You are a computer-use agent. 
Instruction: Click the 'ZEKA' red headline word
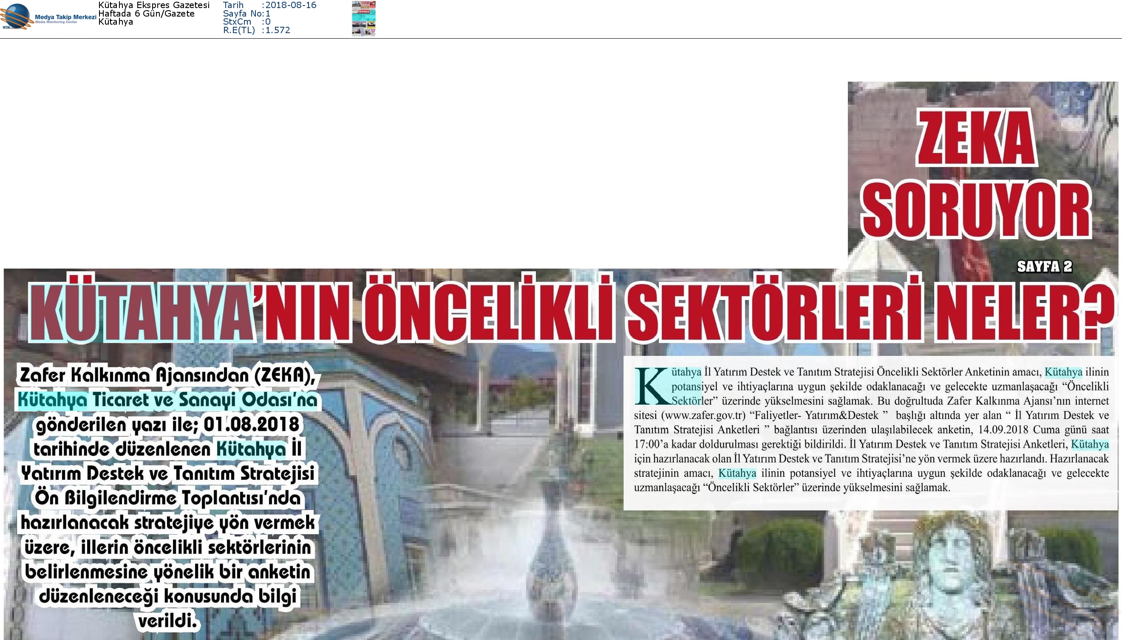pos(977,138)
